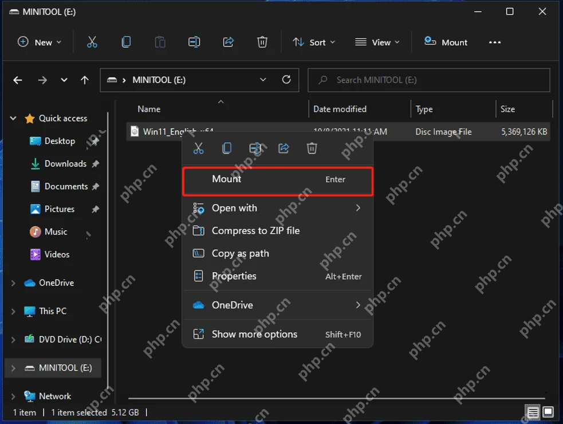Select the Win11_English disc image file icon
This screenshot has height=424, width=563.
pos(135,131)
